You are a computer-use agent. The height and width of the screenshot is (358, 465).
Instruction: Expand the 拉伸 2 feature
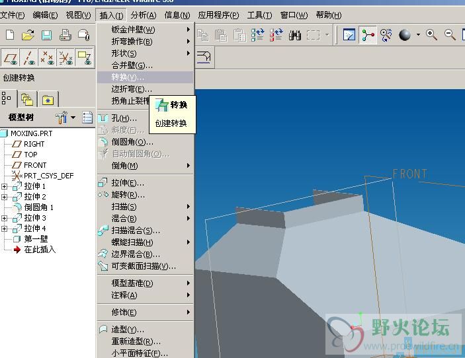(4, 197)
